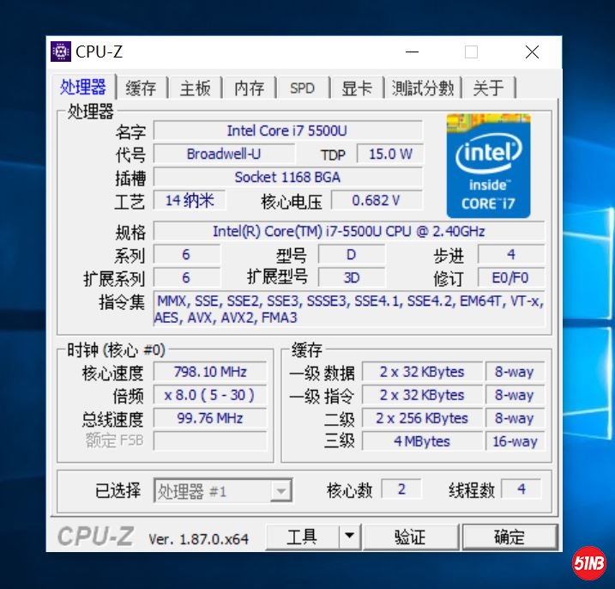The width and height of the screenshot is (615, 589).
Task: Click the 验证 button
Action: coord(410,537)
